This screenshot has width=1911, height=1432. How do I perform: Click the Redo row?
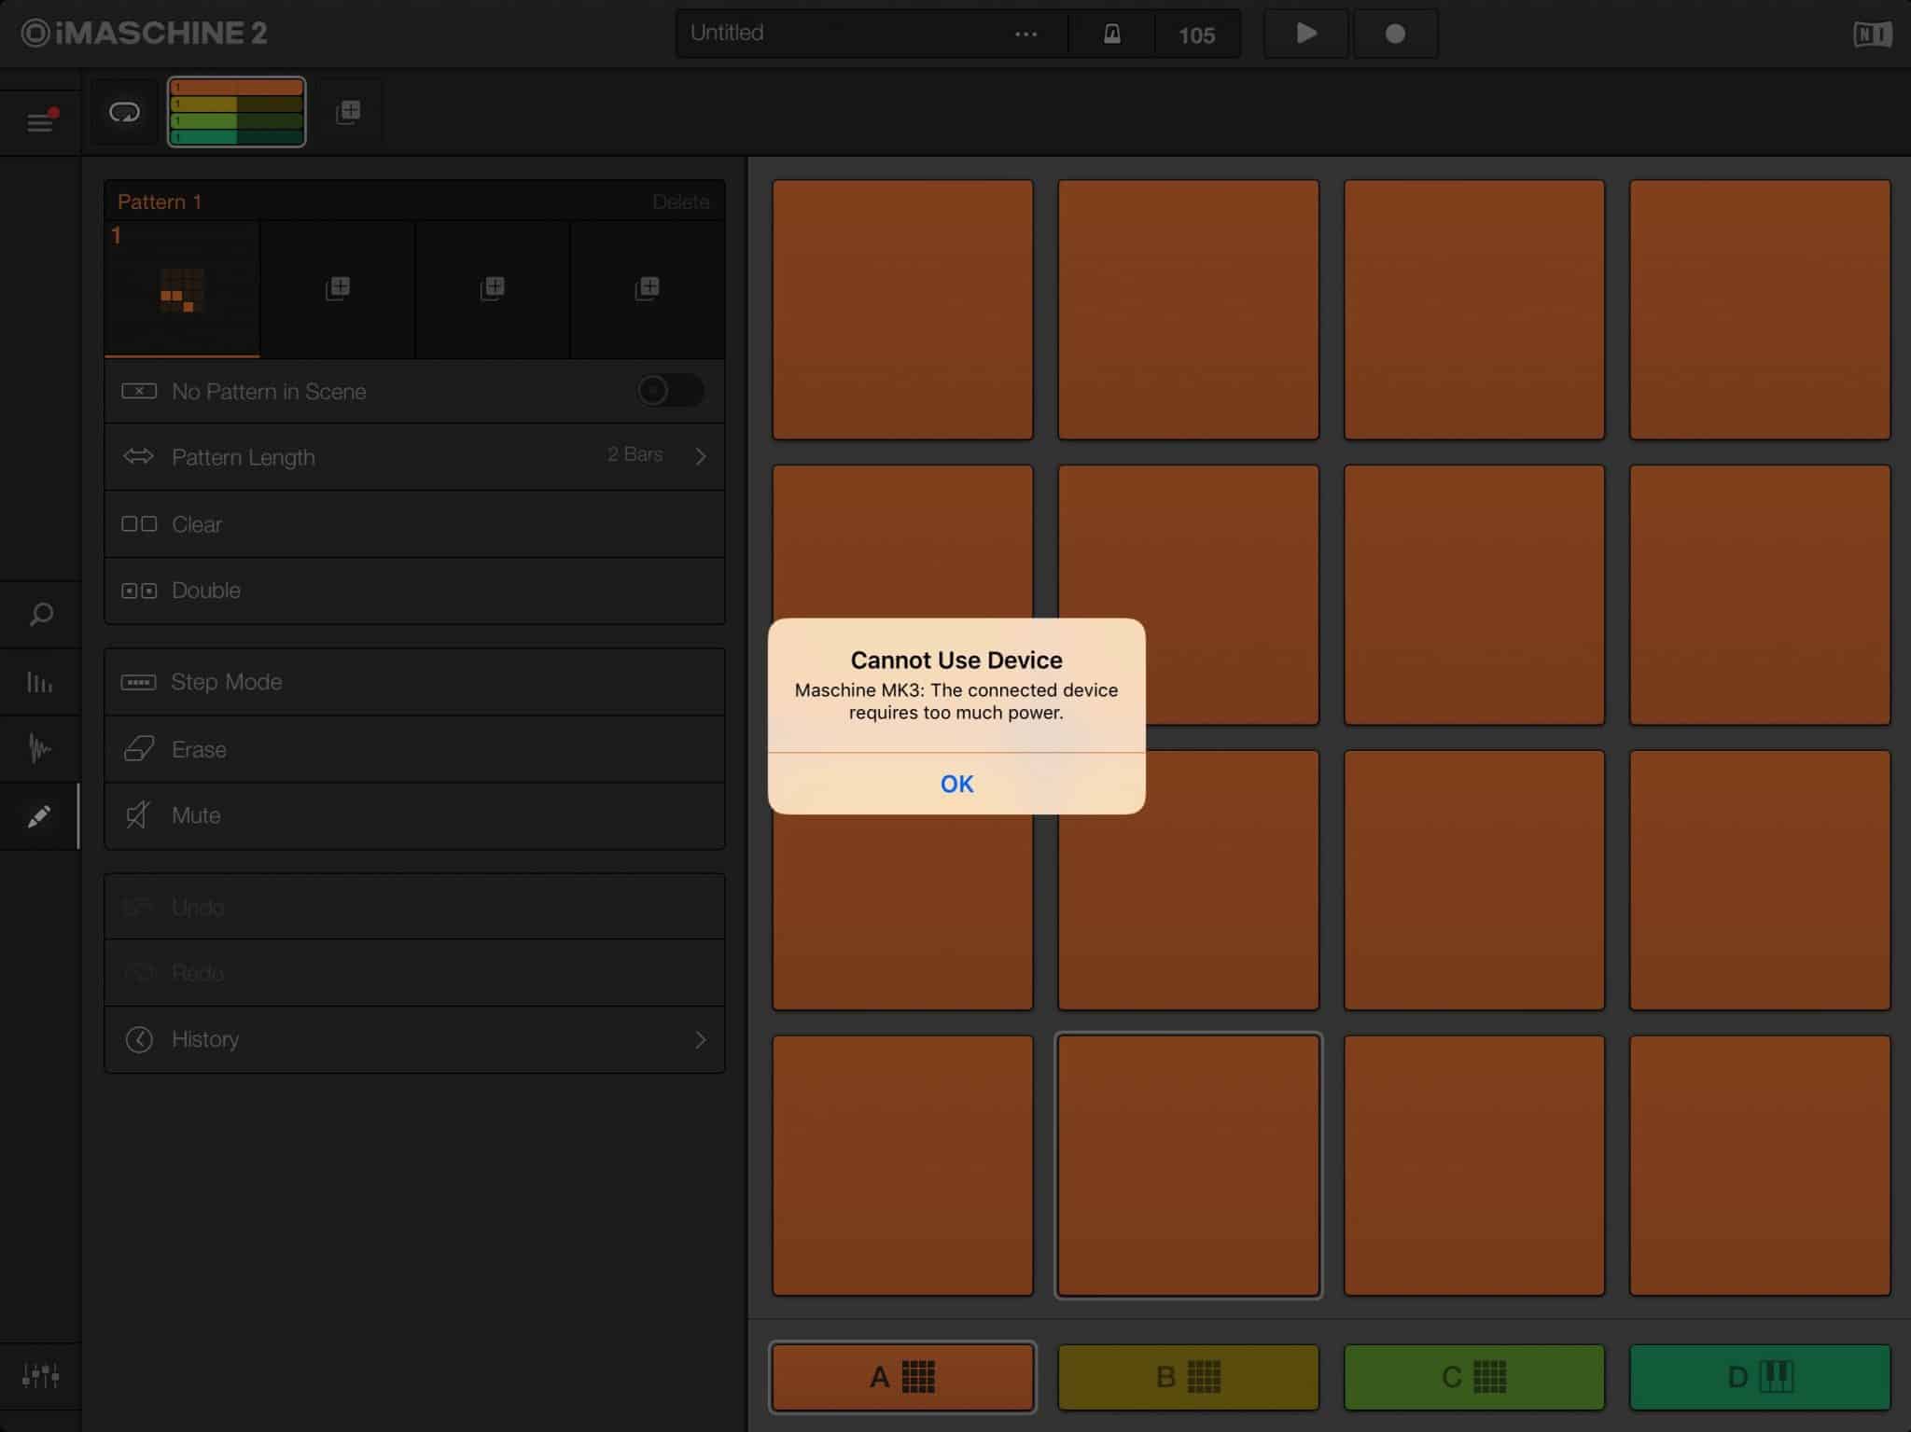[x=414, y=973]
